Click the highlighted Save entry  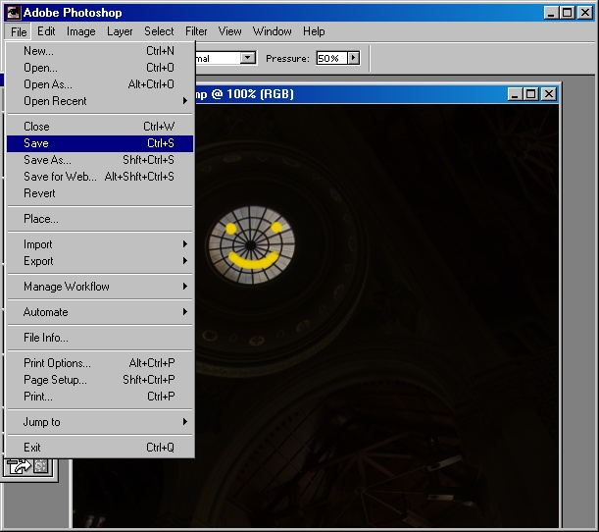tap(100, 143)
